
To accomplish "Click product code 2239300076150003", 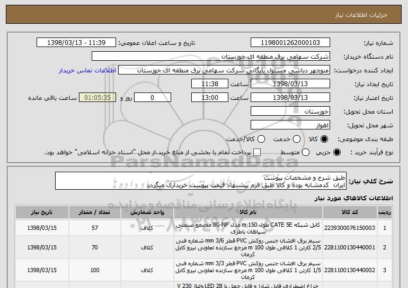I will (350, 228).
